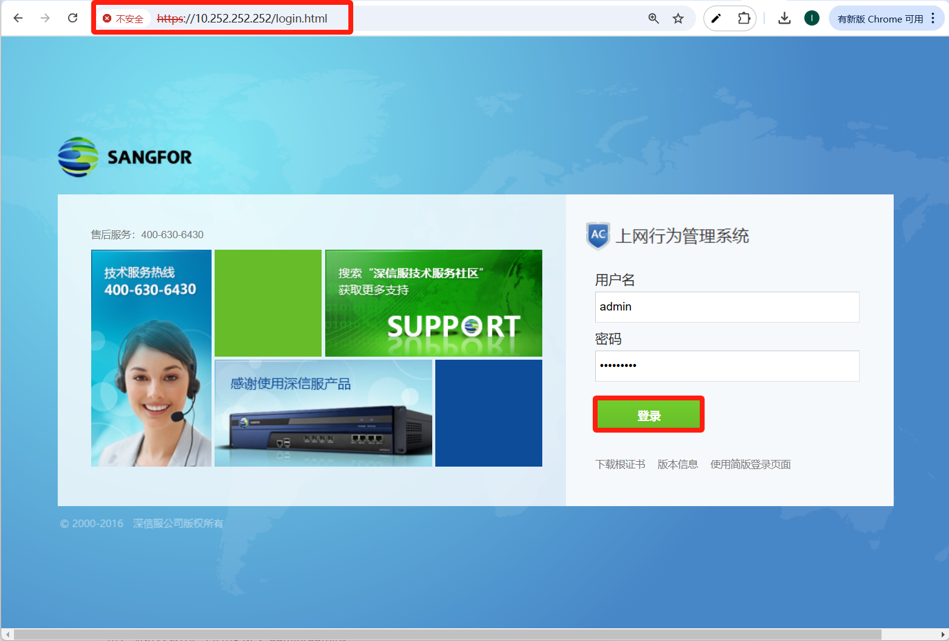Click horizontal scrollbar right arrow
Image resolution: width=949 pixels, height=641 pixels.
click(942, 634)
